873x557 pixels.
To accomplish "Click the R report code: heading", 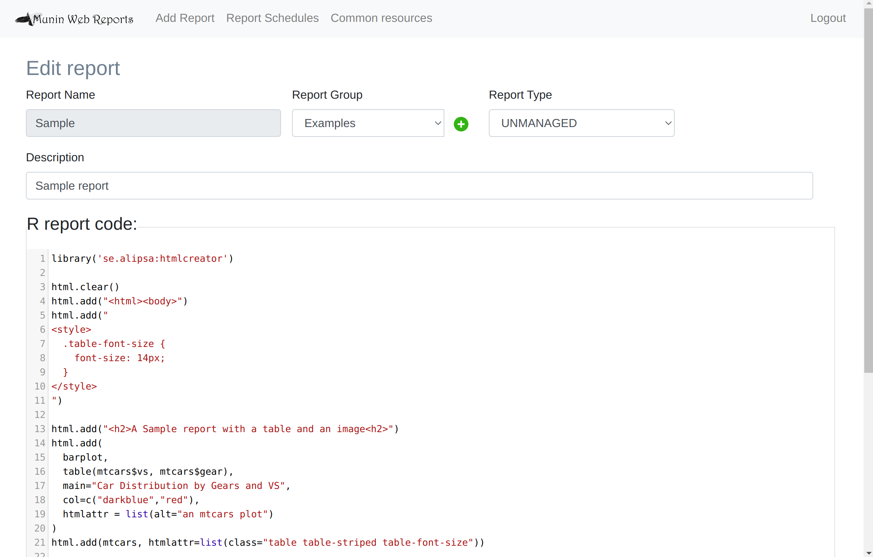I will (82, 224).
